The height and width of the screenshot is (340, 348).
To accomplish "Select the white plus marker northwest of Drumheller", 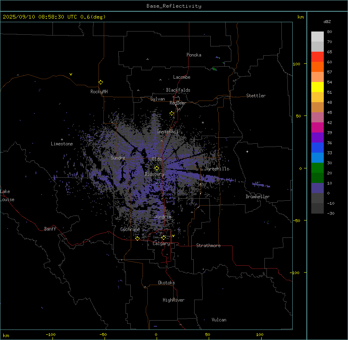I will (247, 151).
